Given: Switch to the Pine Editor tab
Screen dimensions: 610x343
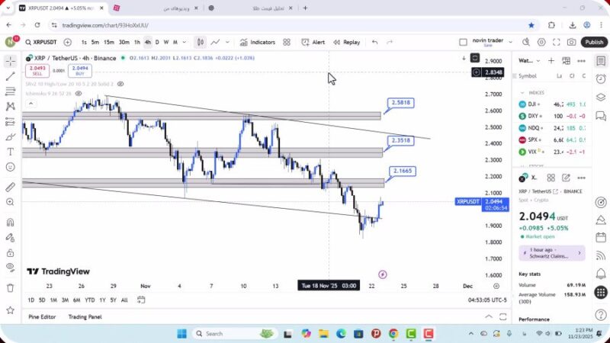Looking at the screenshot, I should click(x=42, y=316).
